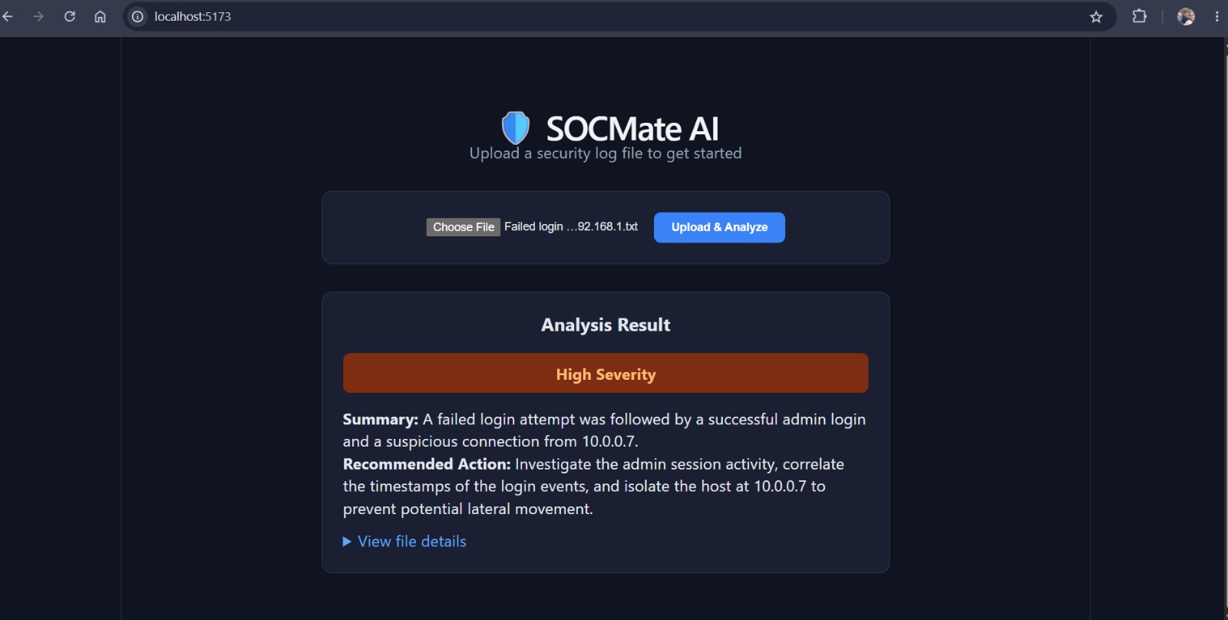
Task: Open the extensions puzzle icon
Action: click(1140, 16)
